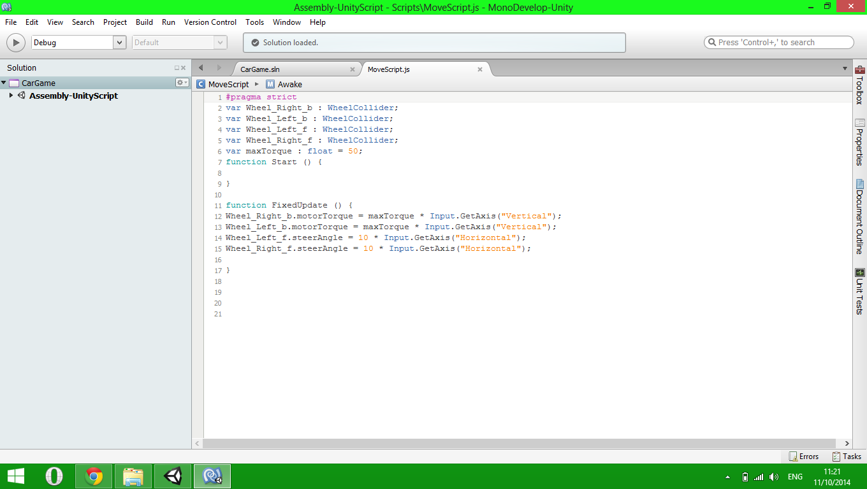Image resolution: width=867 pixels, height=489 pixels.
Task: Click 'function FixedUpdate ()' code line
Action: (x=289, y=205)
